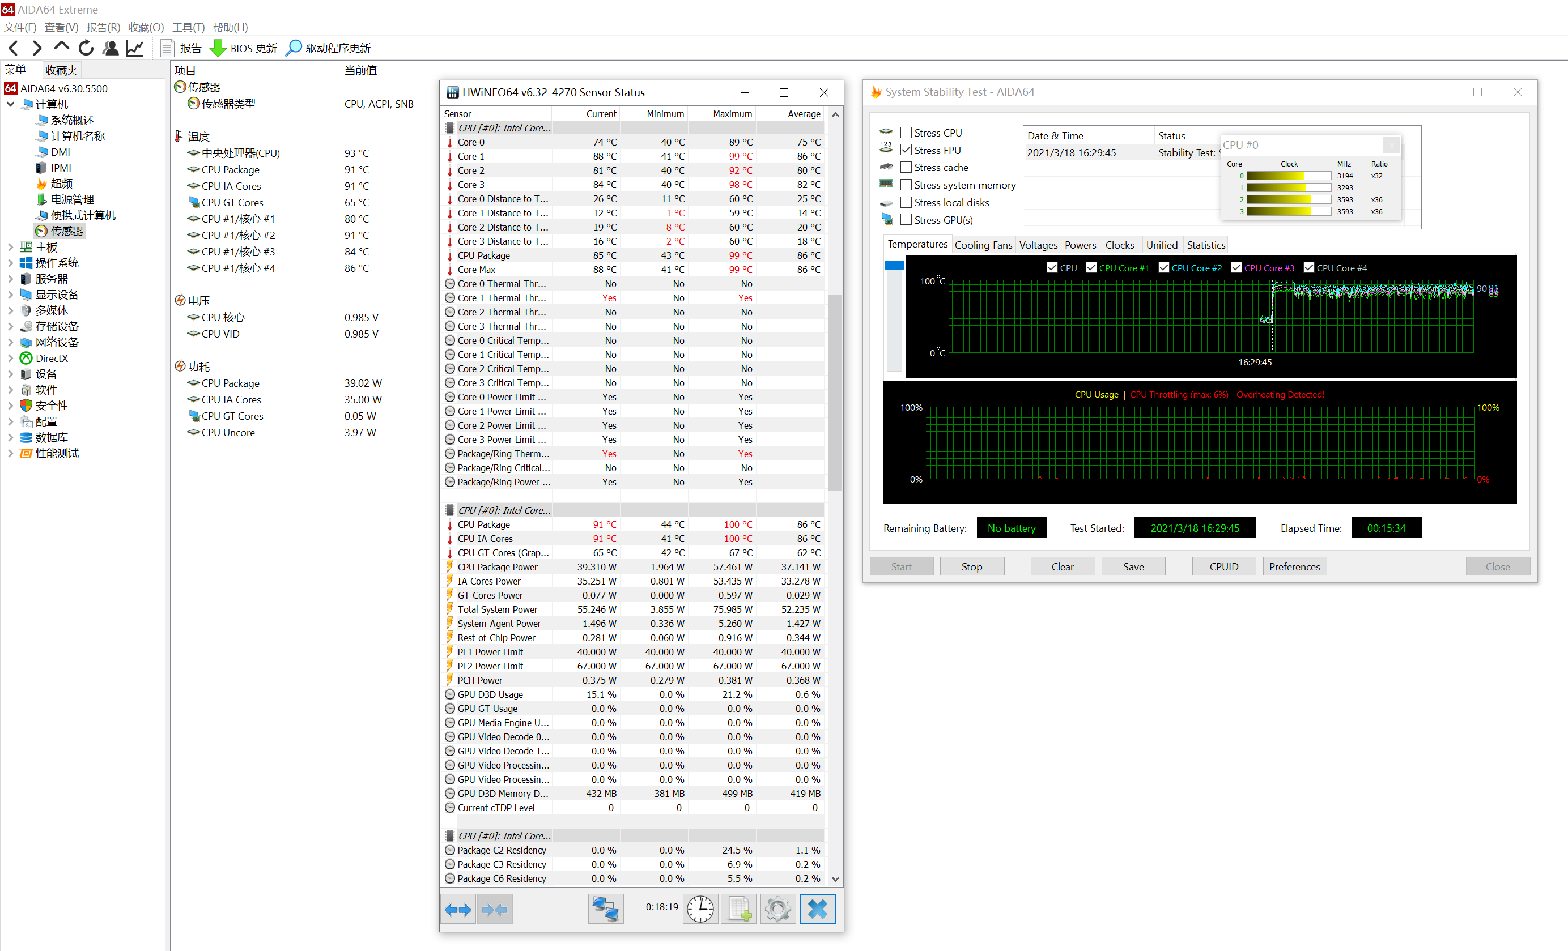Enable Stress local disks checkbox
This screenshot has width=1568, height=951.
point(906,202)
